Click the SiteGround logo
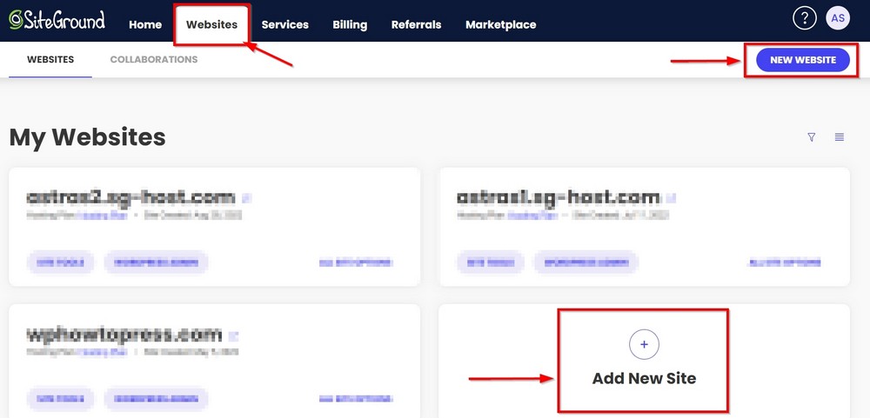This screenshot has width=870, height=418. click(57, 21)
